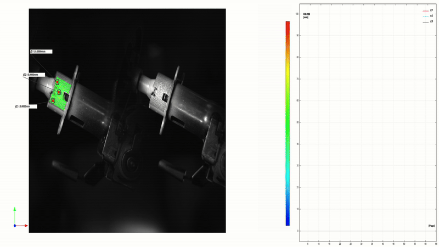Viewport: 439px width, 247px height.
Task: Click the 100 tick label on the y-axis
Action: tap(297, 14)
